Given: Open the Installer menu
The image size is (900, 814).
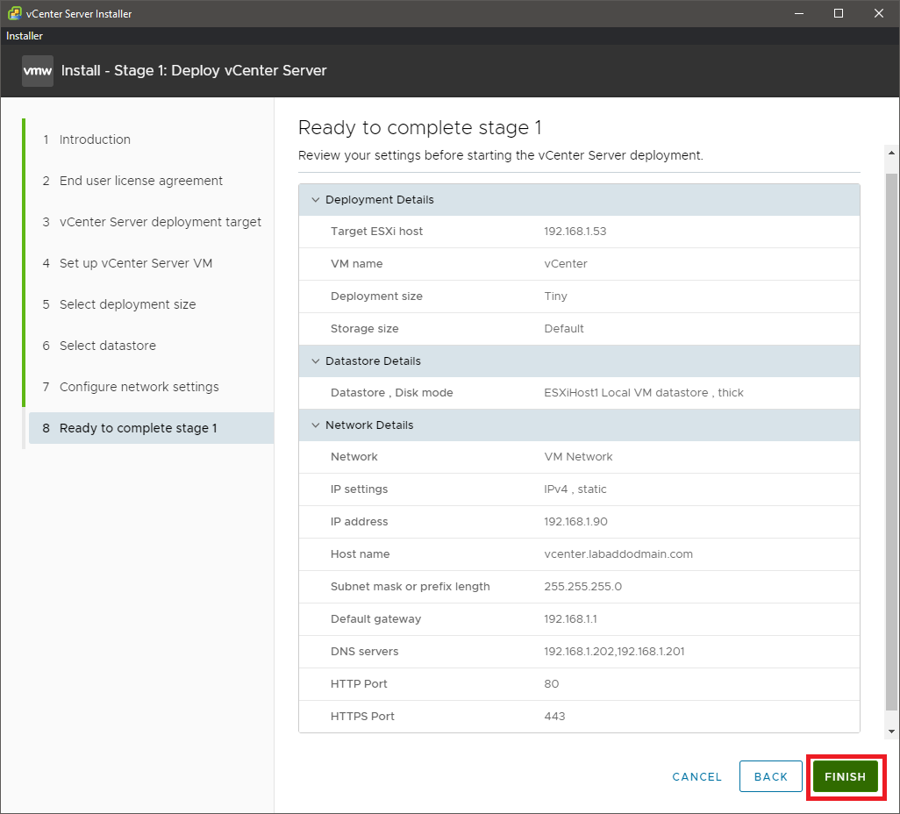Looking at the screenshot, I should point(25,36).
